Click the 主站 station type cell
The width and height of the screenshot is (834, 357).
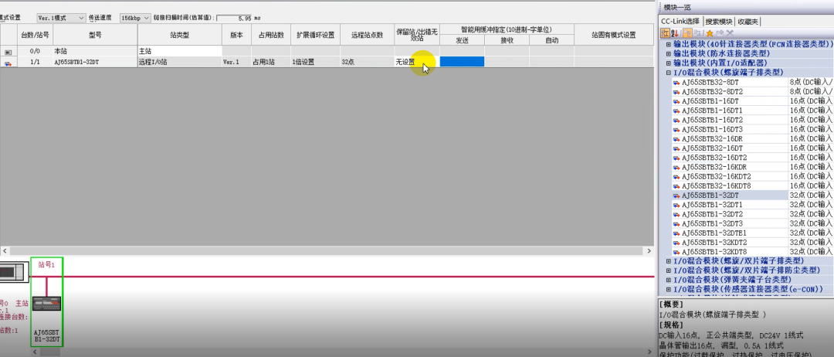pyautogui.click(x=180, y=51)
